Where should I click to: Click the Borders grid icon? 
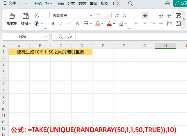pos(86,24)
